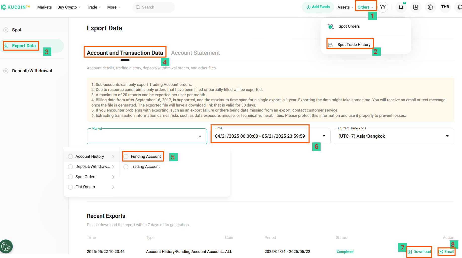462x258 pixels.
Task: Expand the Spot Orders submenu chevron
Action: point(113,177)
